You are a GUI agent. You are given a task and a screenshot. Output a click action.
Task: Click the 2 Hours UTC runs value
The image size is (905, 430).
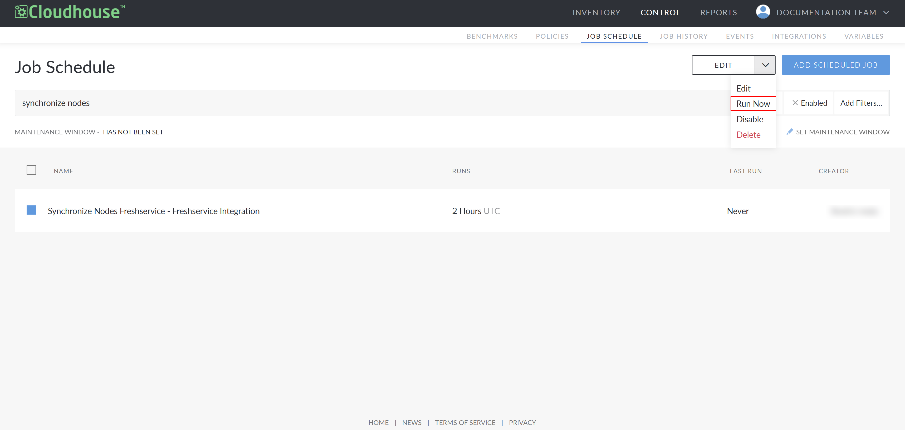(x=476, y=211)
